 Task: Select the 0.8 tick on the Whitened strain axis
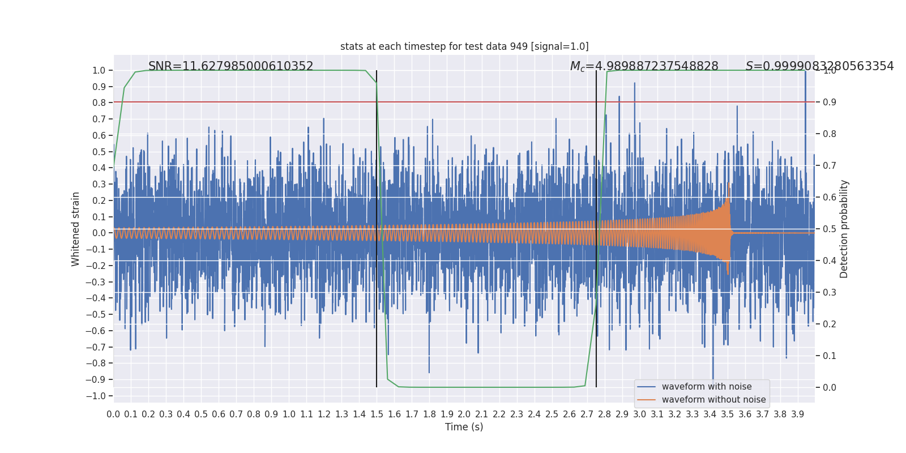coord(99,103)
